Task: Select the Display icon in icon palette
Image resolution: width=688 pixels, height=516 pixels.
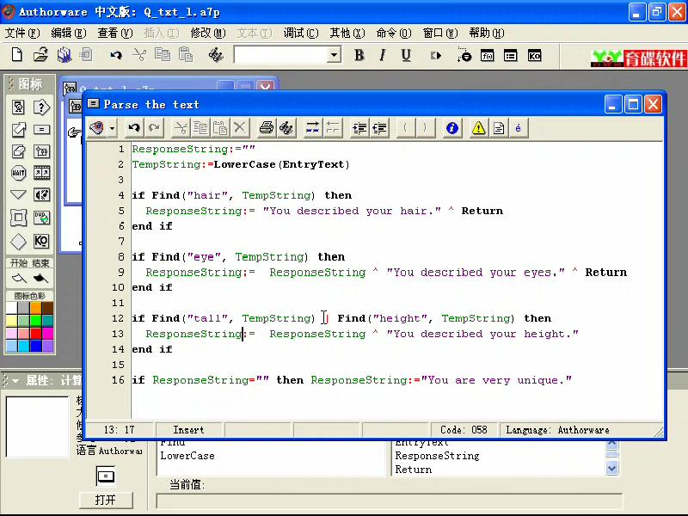Action: pyautogui.click(x=18, y=107)
